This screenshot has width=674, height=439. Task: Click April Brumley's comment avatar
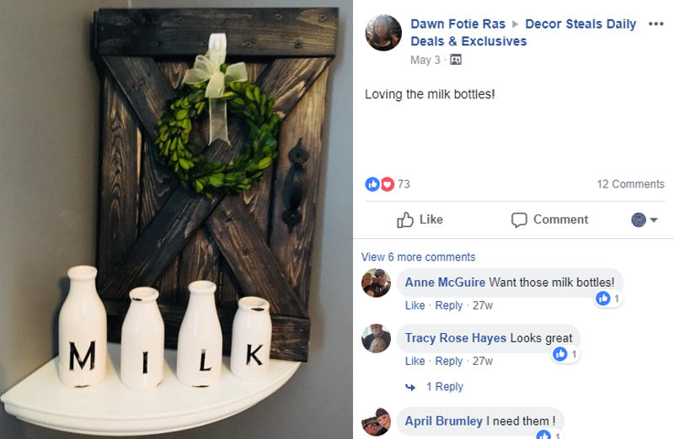(x=376, y=420)
